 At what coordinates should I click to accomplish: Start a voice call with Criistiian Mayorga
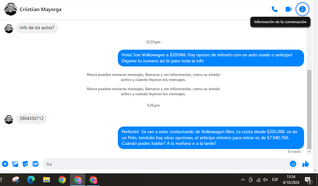(274, 9)
